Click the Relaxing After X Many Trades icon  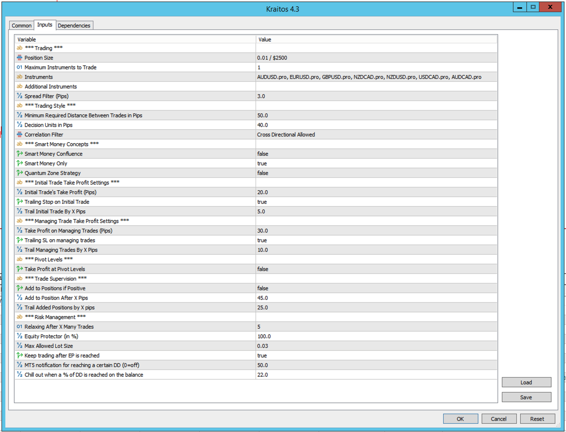coord(20,327)
